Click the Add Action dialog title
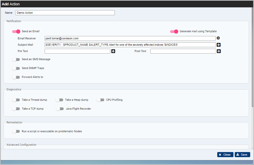Screen dimensions: 254x165 [x=11, y=4]
